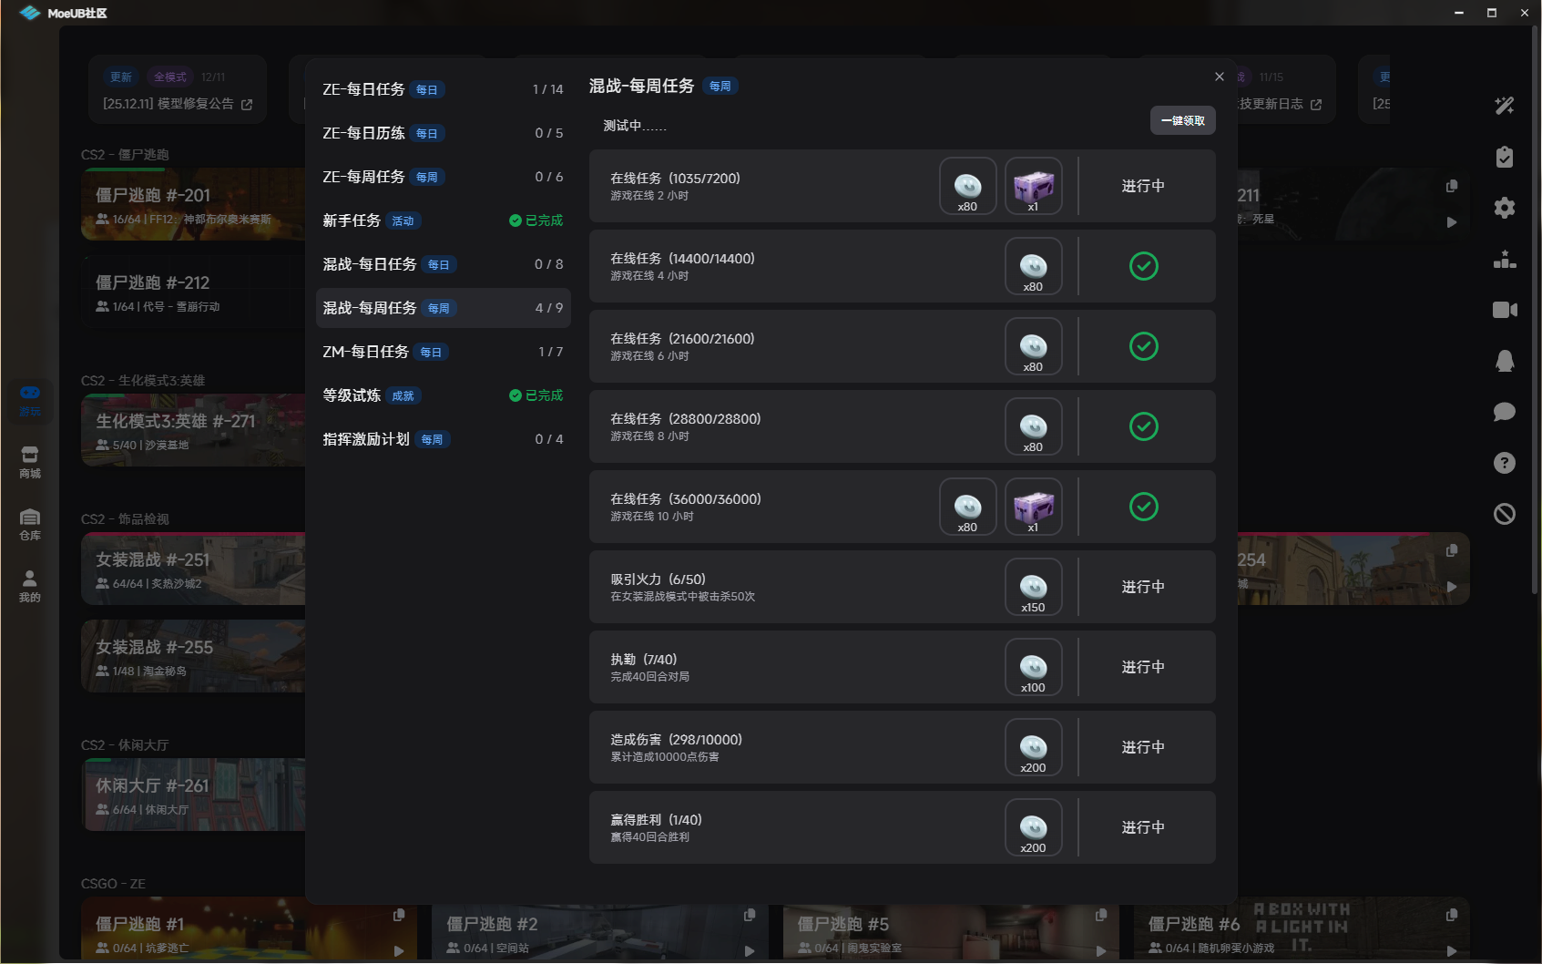Select ZE-每日任务 task category

pyautogui.click(x=443, y=89)
